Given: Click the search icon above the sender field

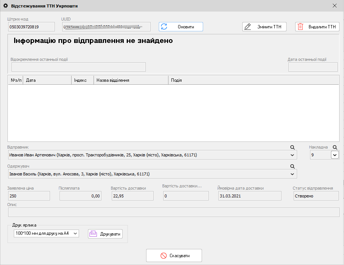Looking at the screenshot, I should [293, 147].
